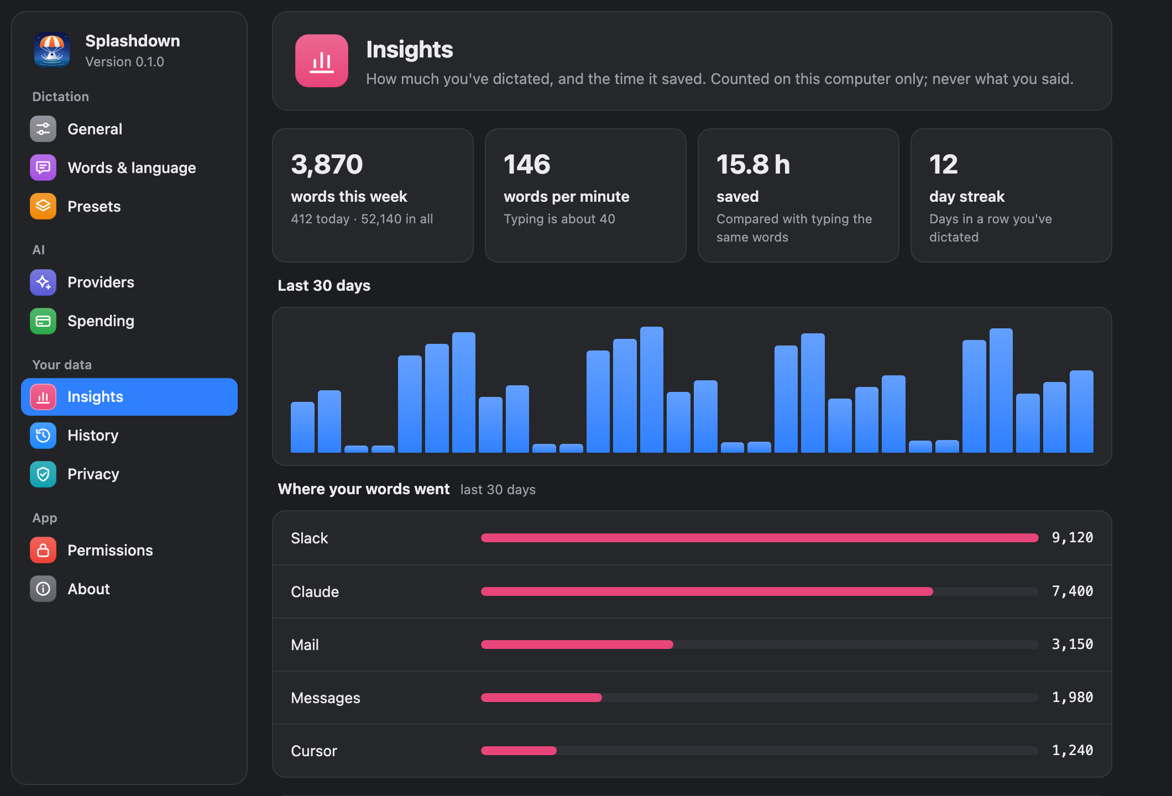This screenshot has width=1172, height=796.
Task: Open the Spending page
Action: coord(129,321)
